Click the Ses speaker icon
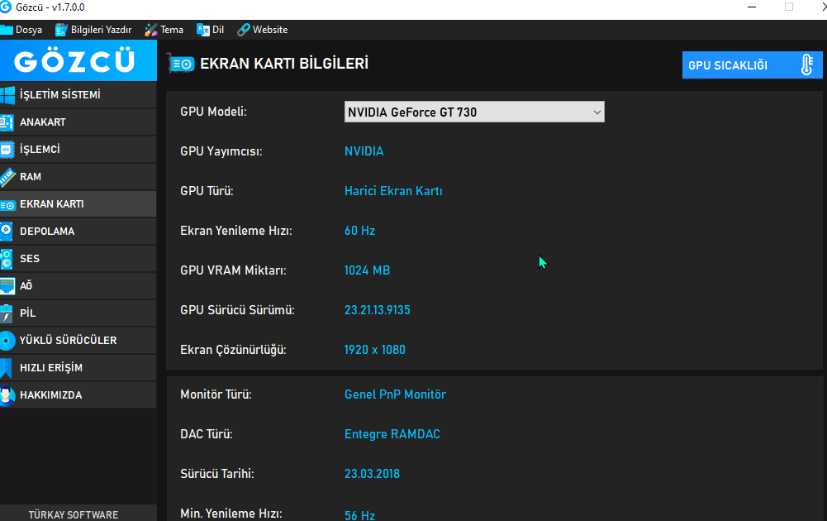 (x=7, y=259)
